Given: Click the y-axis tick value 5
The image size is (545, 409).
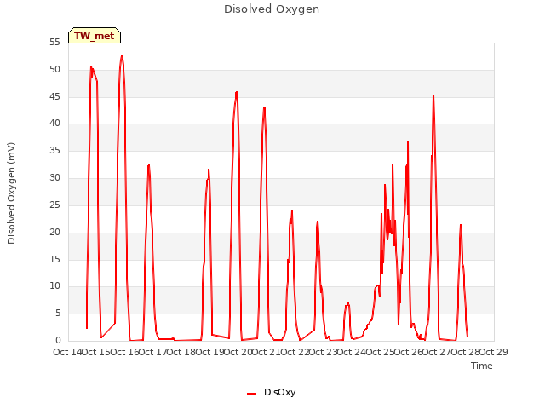Looking at the screenshot, I should coord(58,314).
